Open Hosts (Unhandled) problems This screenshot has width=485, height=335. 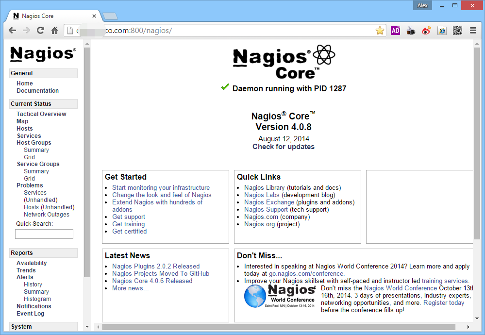49,207
